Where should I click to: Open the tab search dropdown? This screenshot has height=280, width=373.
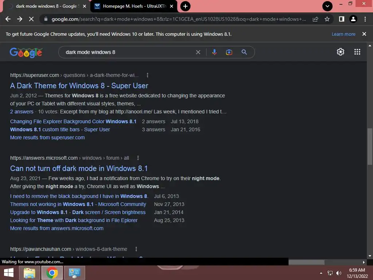[327, 6]
